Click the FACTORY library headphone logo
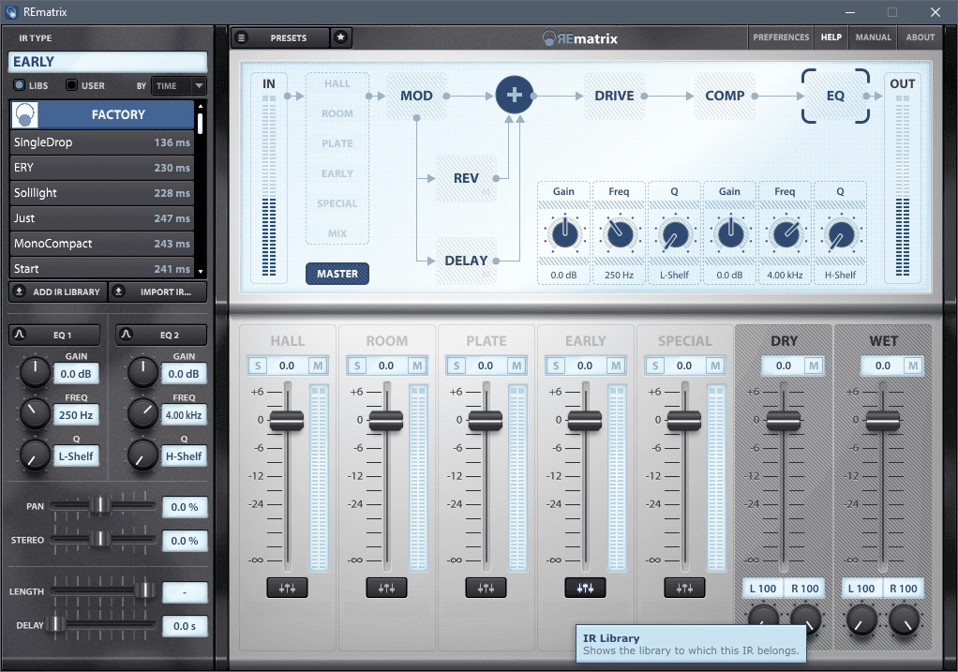Image resolution: width=958 pixels, height=672 pixels. point(25,114)
